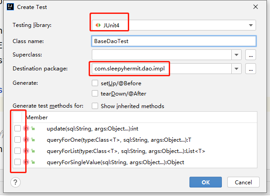
Task: Expand the Destination package dropdown arrow
Action: click(237, 69)
